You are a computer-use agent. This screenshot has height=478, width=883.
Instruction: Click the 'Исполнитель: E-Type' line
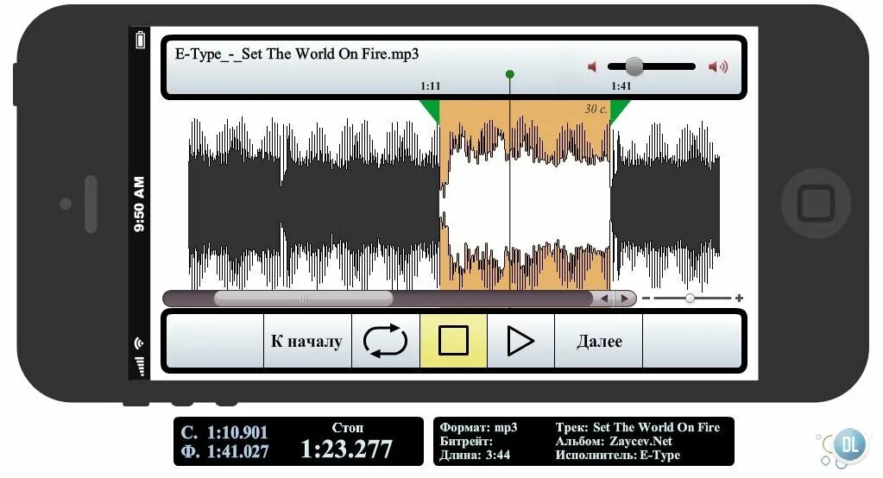click(617, 455)
